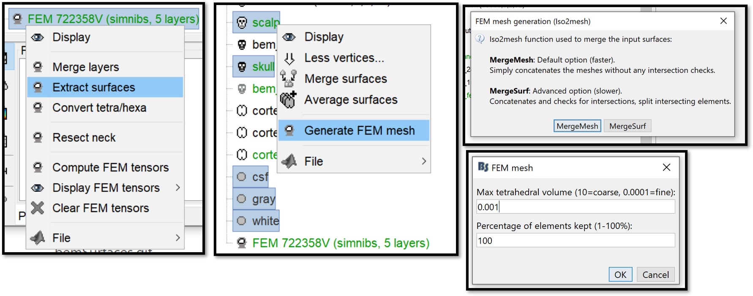Screen dimensions: 753x296
Task: Click the eye icon beside Display FEM tensors
Action: [38, 188]
